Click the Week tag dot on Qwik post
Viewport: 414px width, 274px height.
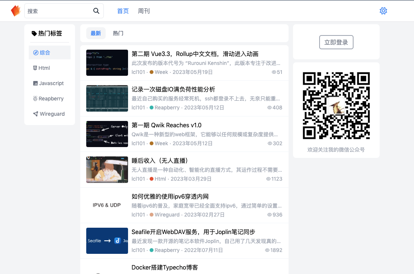coord(152,143)
